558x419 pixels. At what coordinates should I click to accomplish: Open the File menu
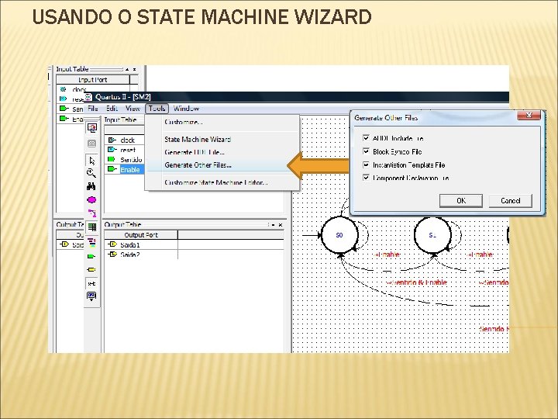[x=92, y=109]
